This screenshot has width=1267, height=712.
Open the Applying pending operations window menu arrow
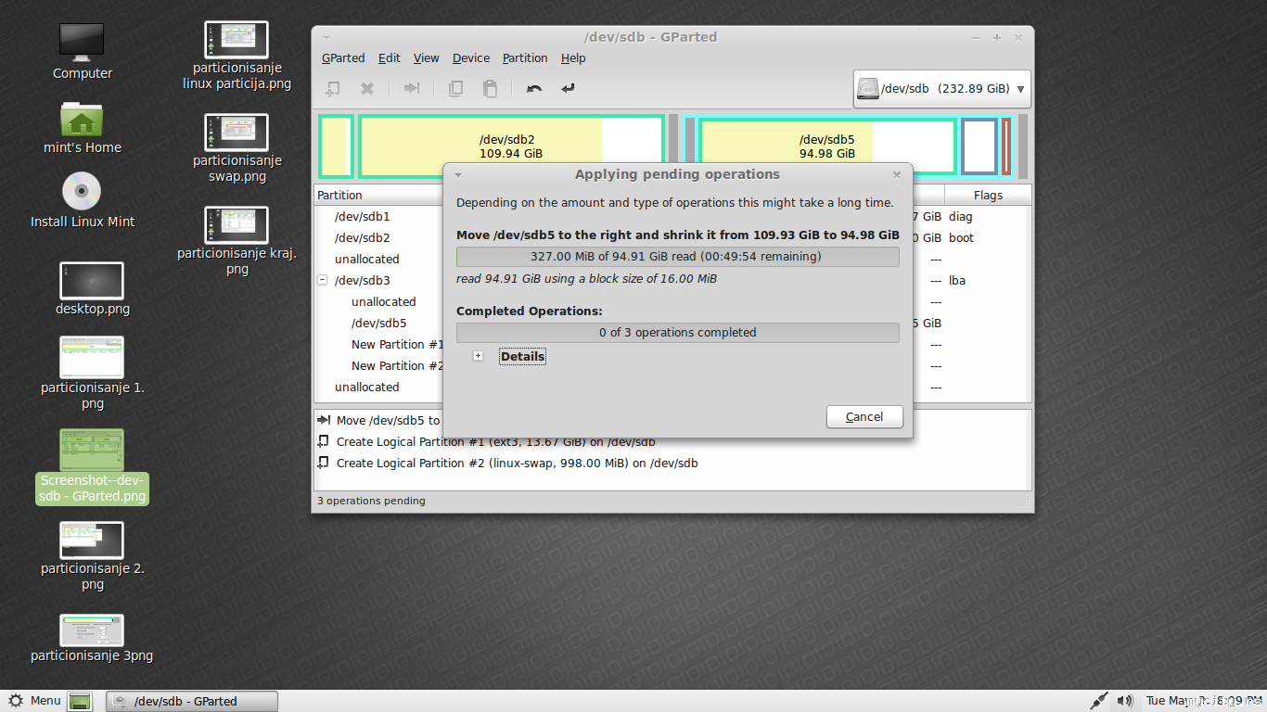coord(458,174)
